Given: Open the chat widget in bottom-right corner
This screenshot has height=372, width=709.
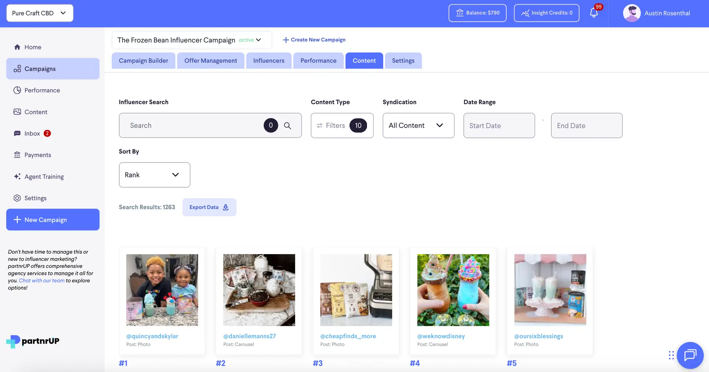Looking at the screenshot, I should coord(690,355).
